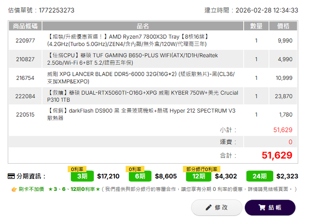Click the shopping cart icon in 結帳
The width and height of the screenshot is (311, 224).
point(262,208)
